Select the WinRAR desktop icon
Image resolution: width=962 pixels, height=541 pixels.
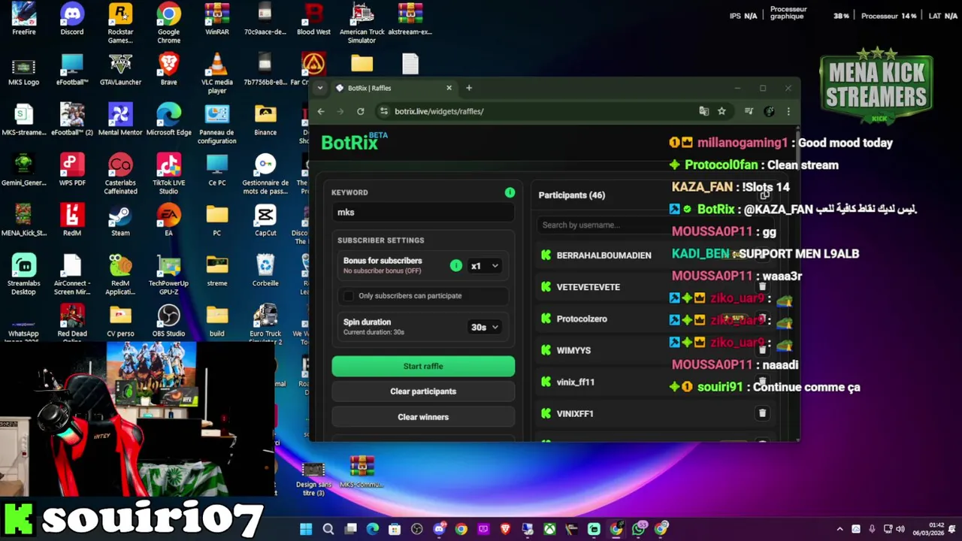217,20
